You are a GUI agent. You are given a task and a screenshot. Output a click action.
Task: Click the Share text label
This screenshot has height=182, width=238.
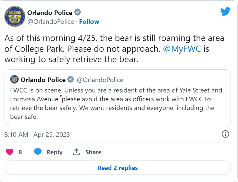click(x=93, y=152)
